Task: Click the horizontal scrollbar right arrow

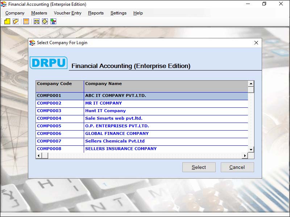Action: [x=245, y=156]
